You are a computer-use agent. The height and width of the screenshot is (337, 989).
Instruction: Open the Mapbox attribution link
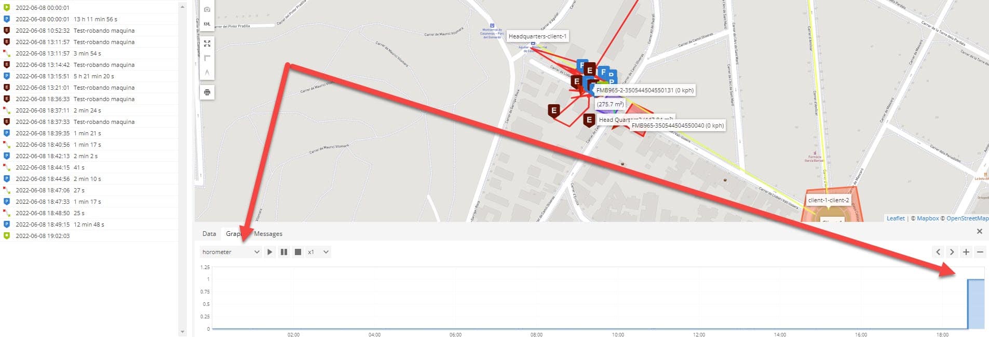(928, 218)
